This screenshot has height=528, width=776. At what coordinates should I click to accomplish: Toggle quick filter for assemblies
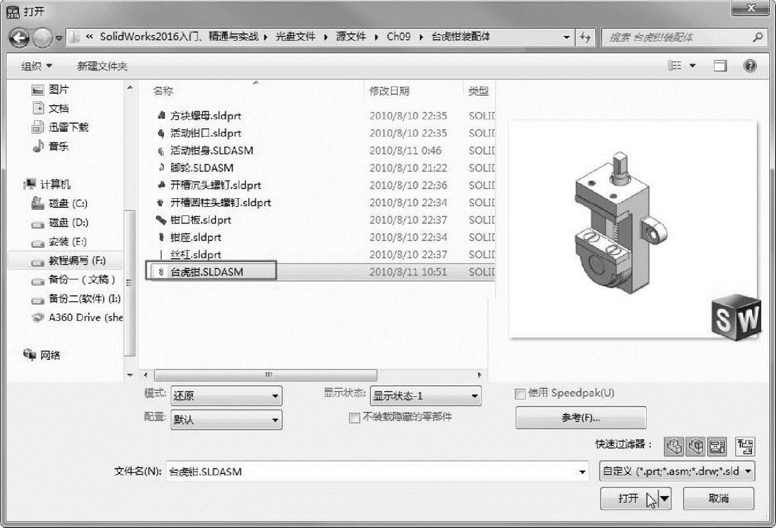click(x=695, y=447)
